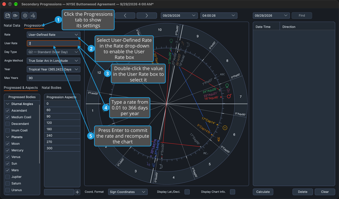The width and height of the screenshot is (339, 199).
Task: Click the plus icon to add an aspect
Action: (x=77, y=192)
